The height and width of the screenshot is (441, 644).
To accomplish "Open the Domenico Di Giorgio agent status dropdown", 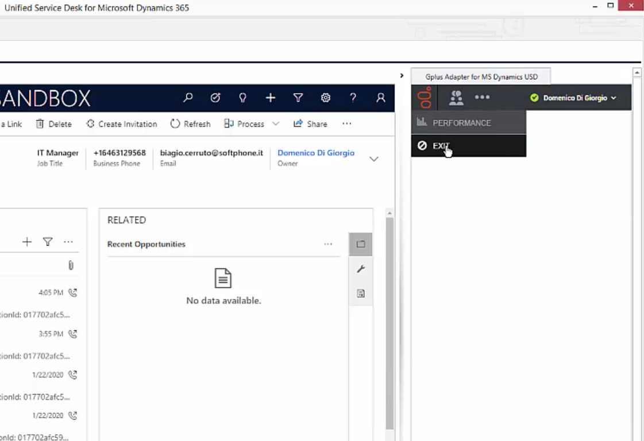I will point(573,98).
